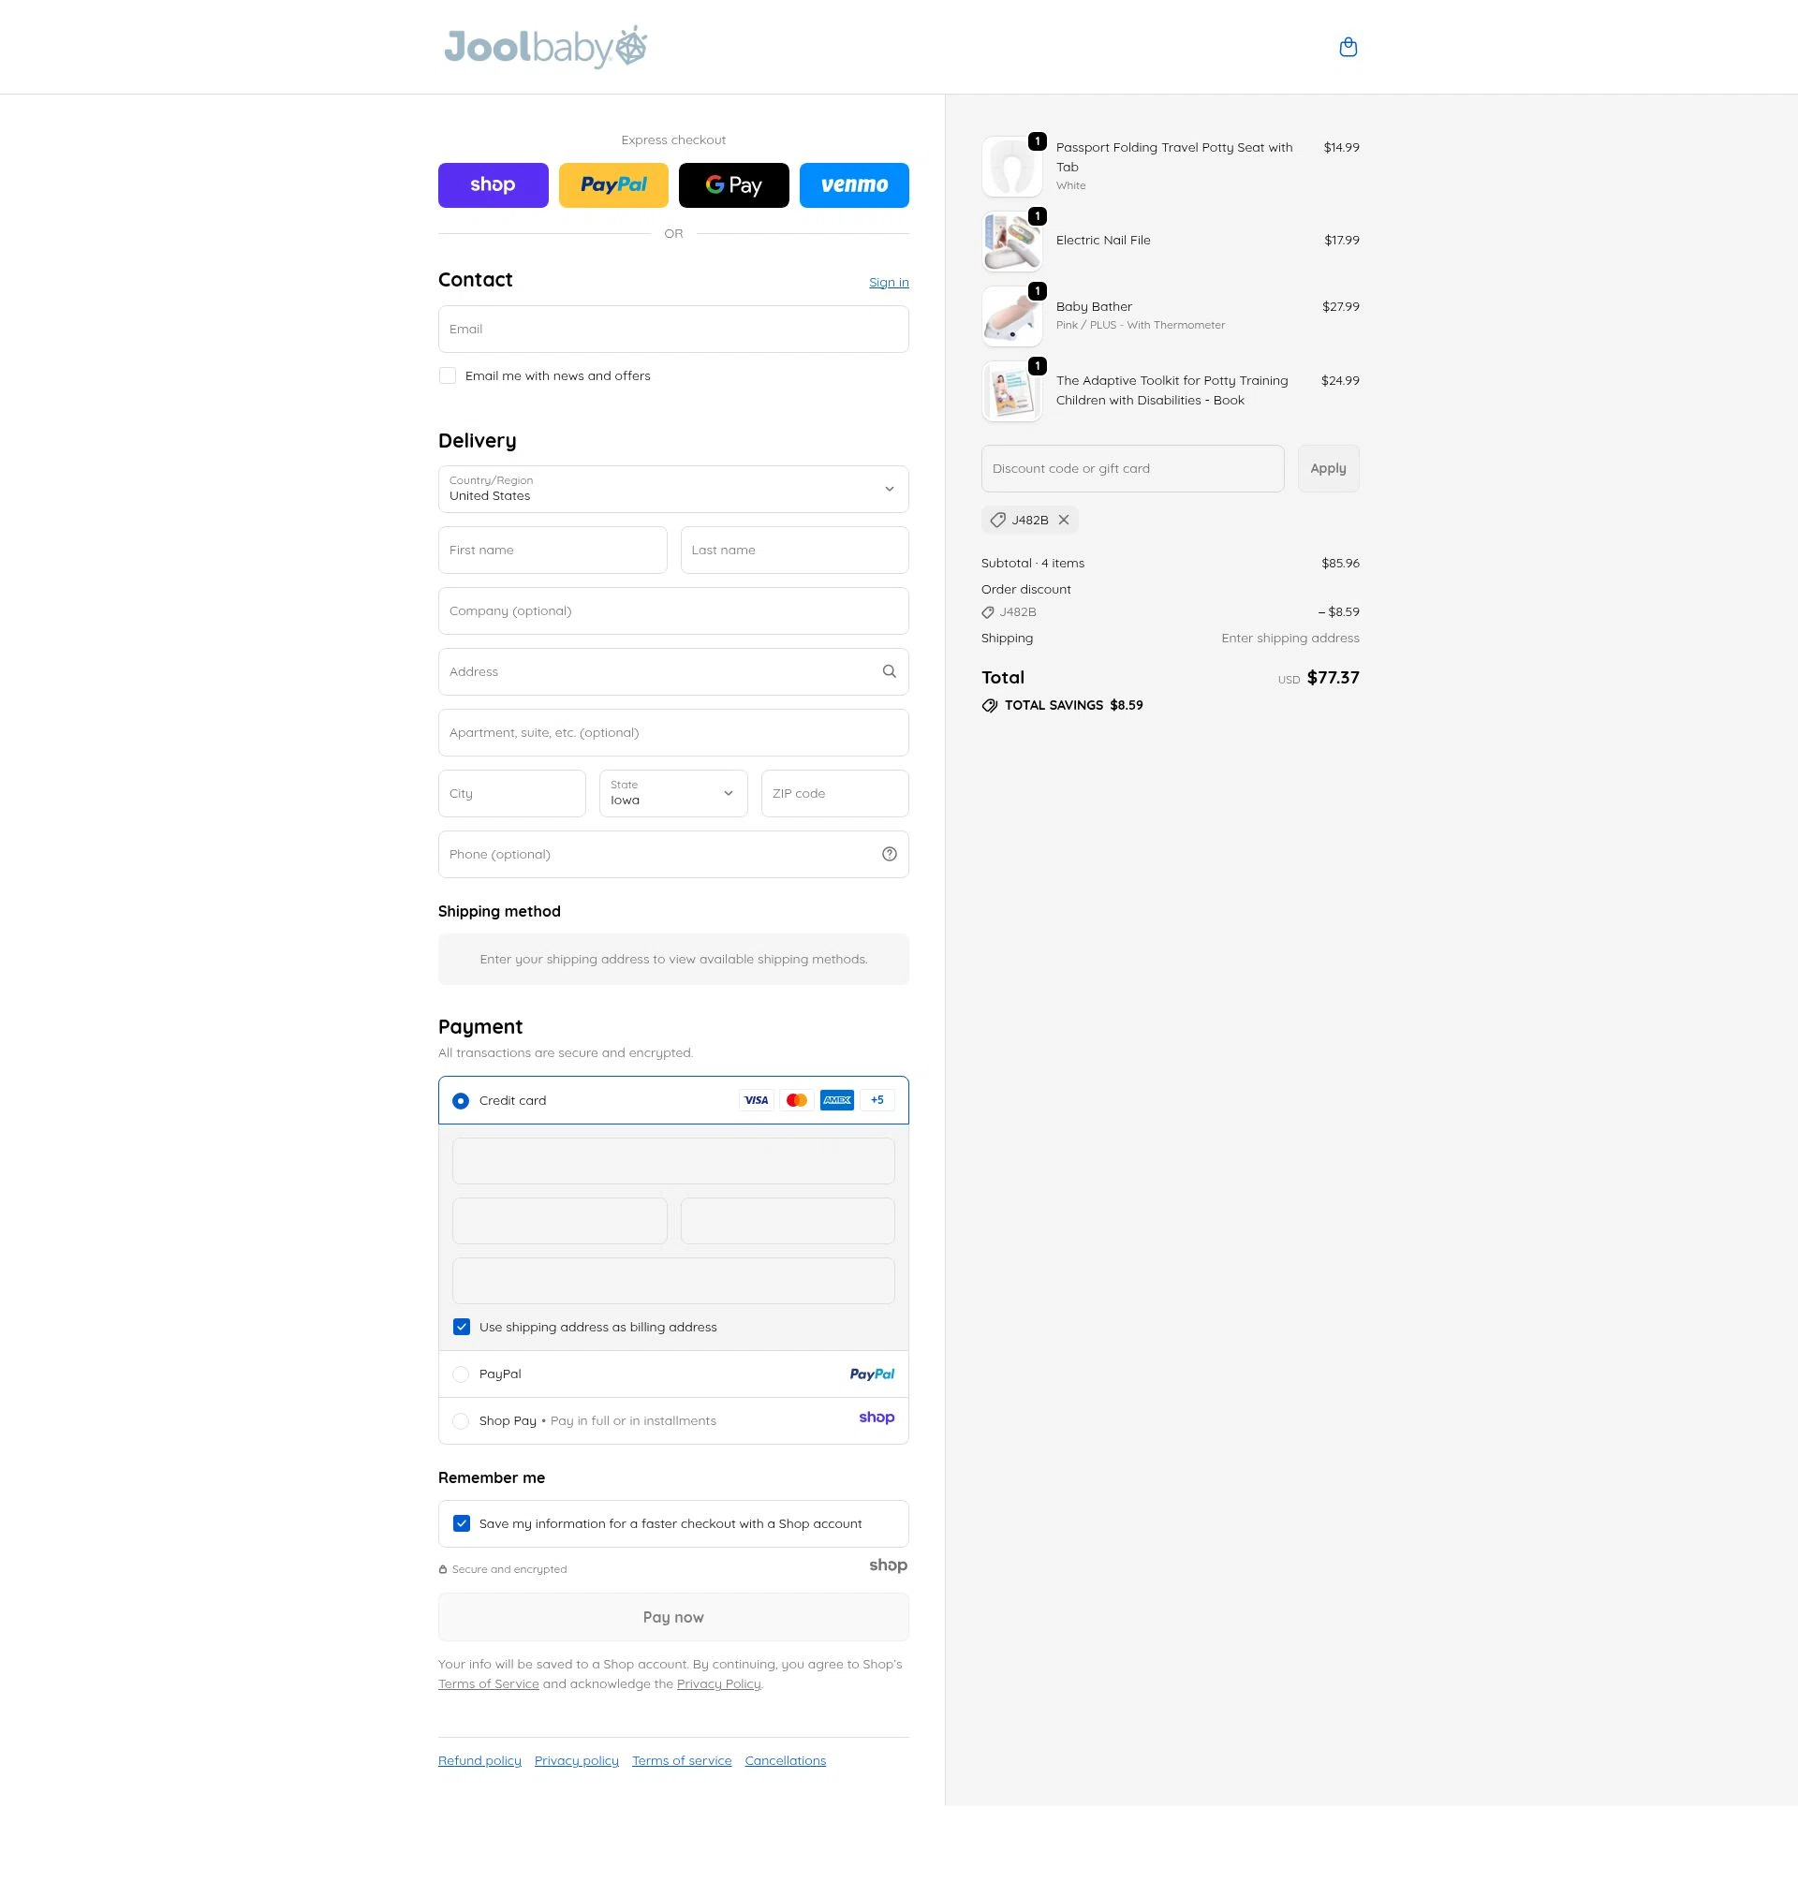Viewport: 1798px width, 1881px height.
Task: Open the Country/Region dropdown
Action: click(x=672, y=489)
